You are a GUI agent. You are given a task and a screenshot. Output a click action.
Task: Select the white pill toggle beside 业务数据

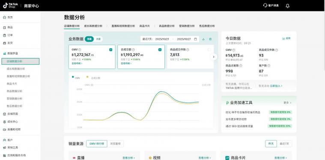click(x=98, y=39)
